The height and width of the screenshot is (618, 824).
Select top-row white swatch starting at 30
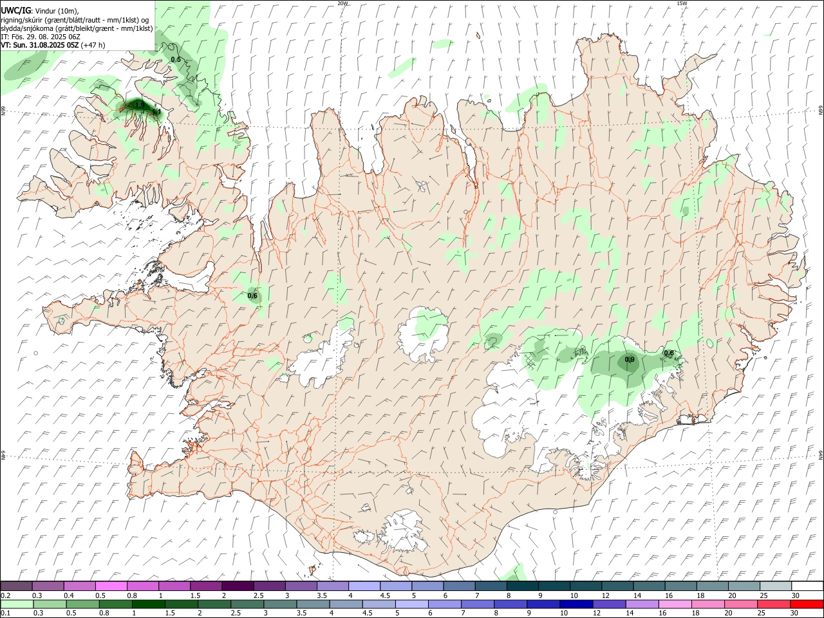coord(807,586)
